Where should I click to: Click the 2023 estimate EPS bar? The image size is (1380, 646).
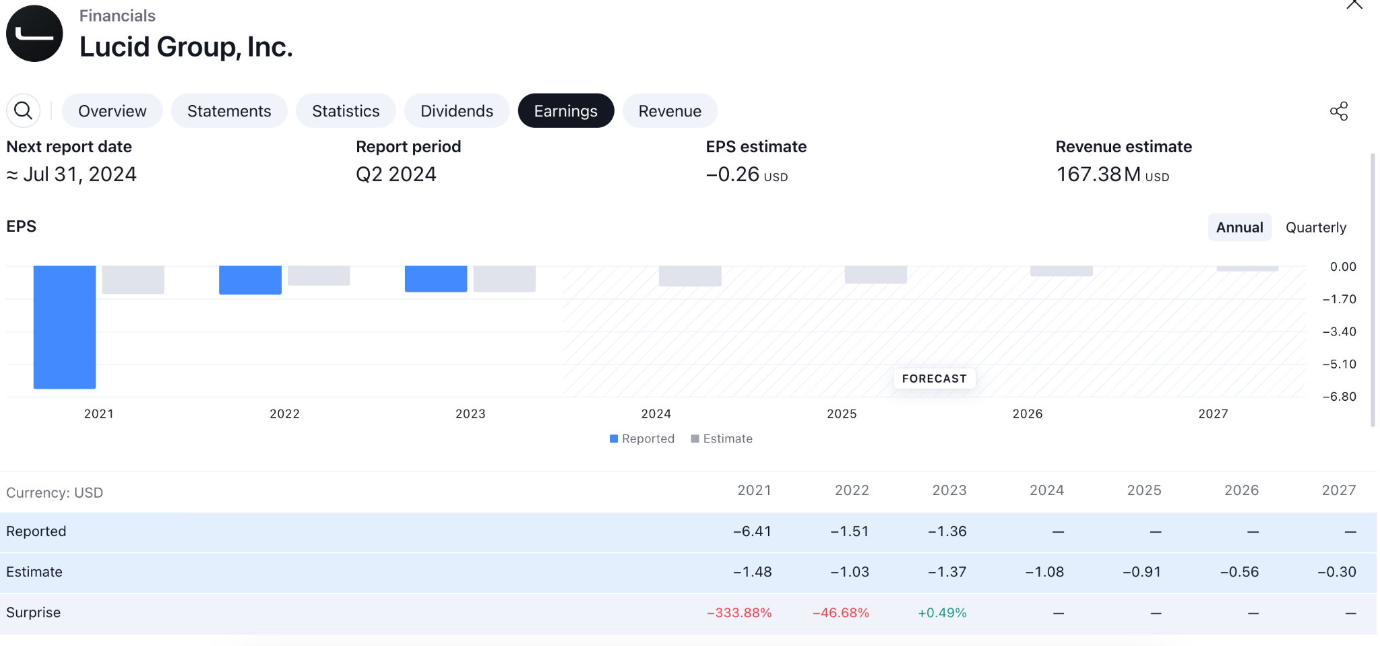tap(505, 279)
